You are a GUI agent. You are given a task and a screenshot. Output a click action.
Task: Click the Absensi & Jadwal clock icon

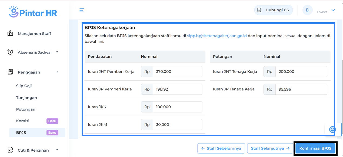pyautogui.click(x=10, y=52)
